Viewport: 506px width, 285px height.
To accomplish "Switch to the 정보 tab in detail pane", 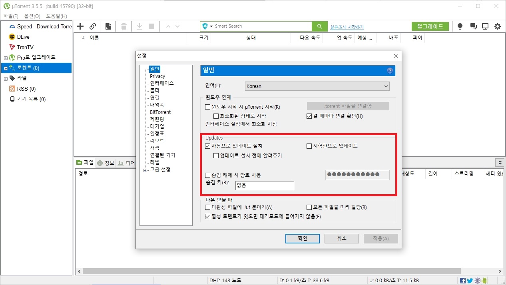I will point(106,163).
